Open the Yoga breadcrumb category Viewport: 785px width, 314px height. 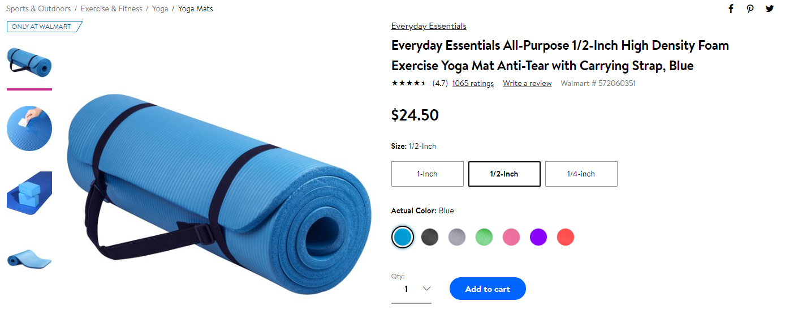coord(160,8)
